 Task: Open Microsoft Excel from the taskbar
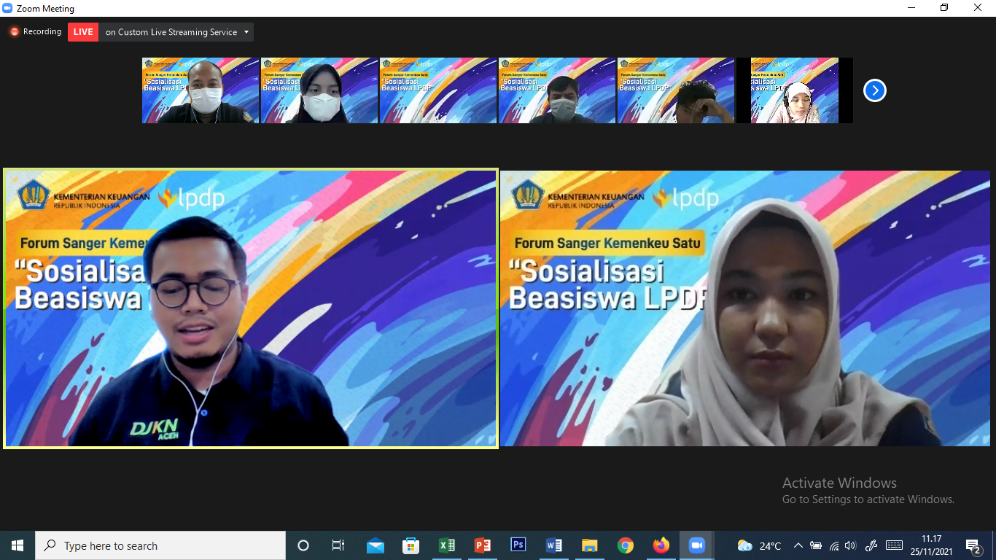point(447,545)
